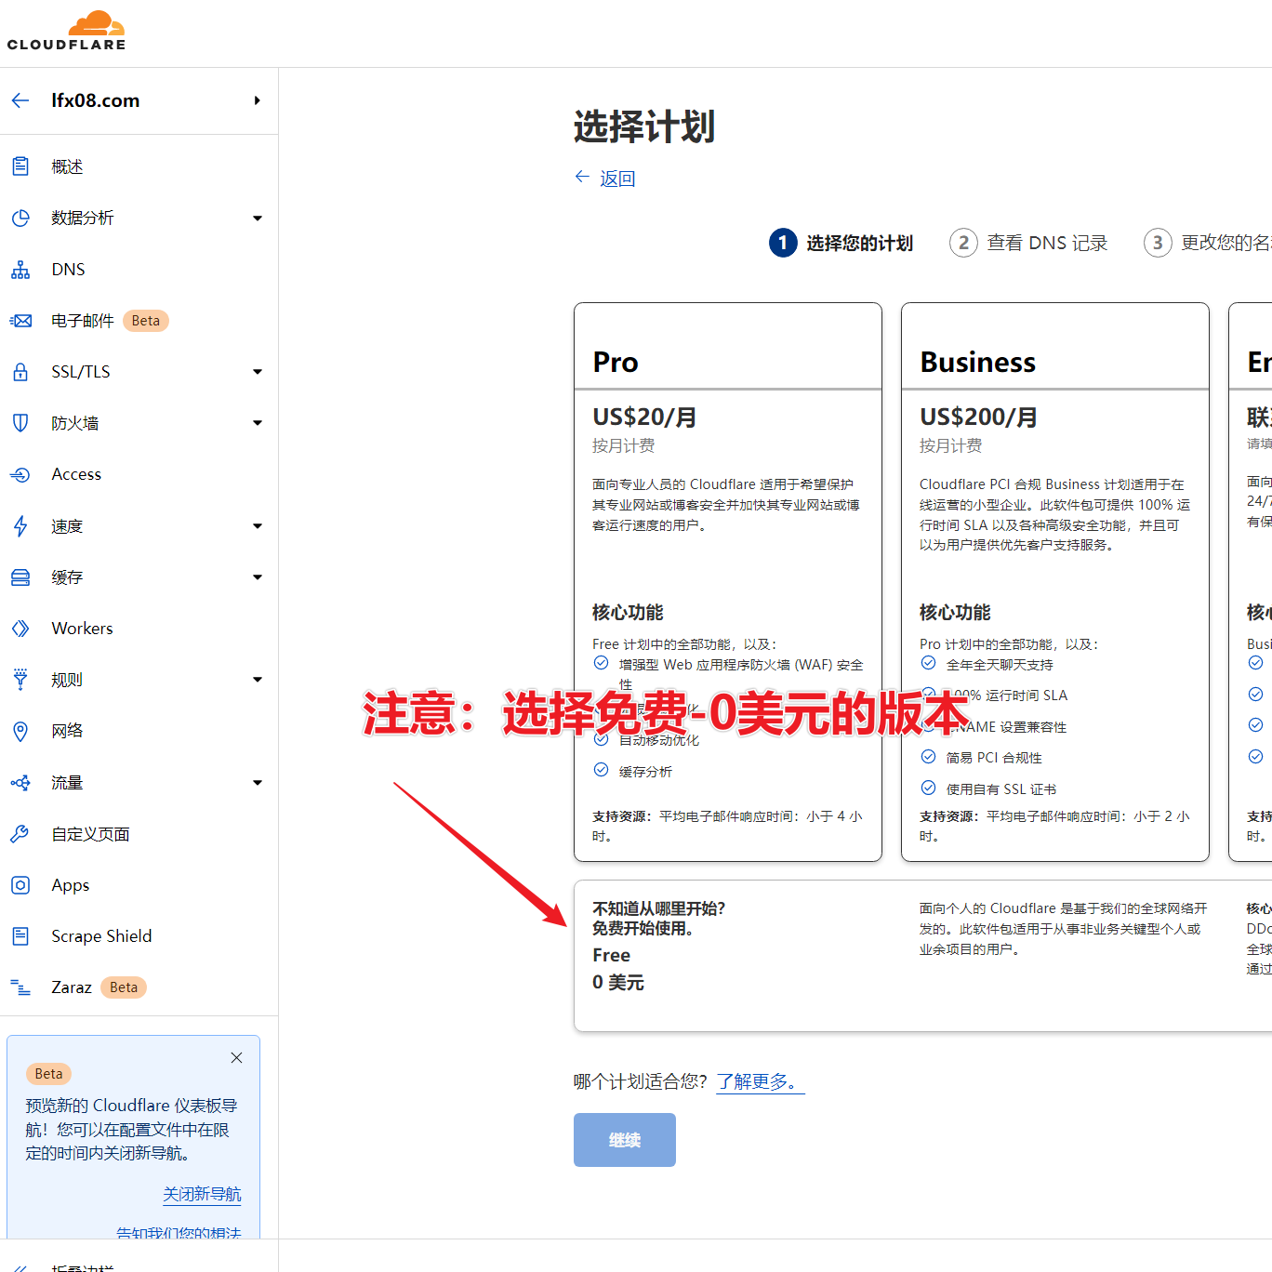This screenshot has height=1272, width=1272.
Task: Expand the 缓存 submenu arrow
Action: click(x=258, y=577)
